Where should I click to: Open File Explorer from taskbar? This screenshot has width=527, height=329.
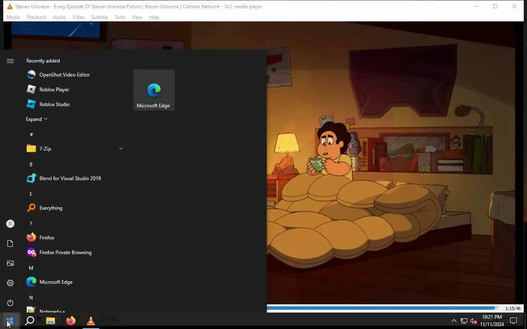[51, 321]
